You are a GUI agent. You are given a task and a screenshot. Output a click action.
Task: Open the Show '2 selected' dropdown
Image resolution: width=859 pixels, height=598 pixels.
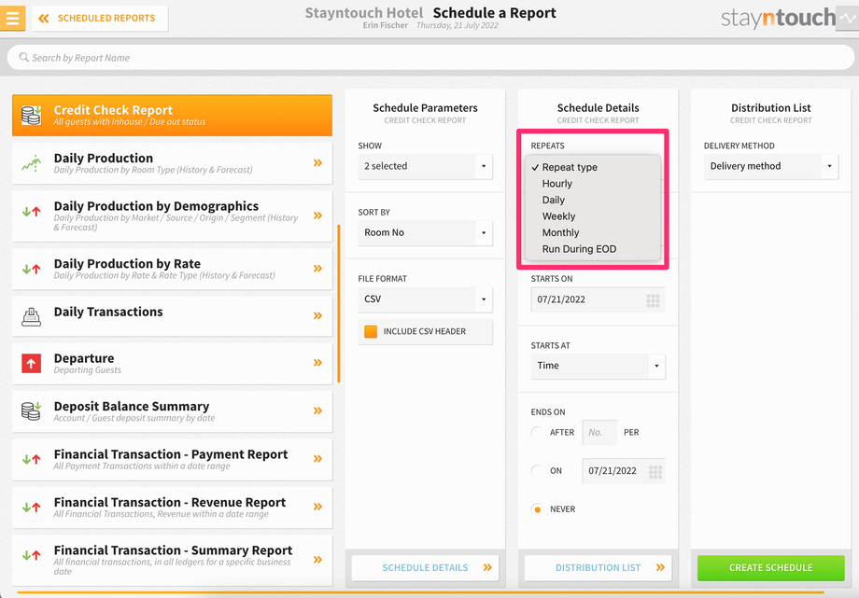[x=425, y=166]
